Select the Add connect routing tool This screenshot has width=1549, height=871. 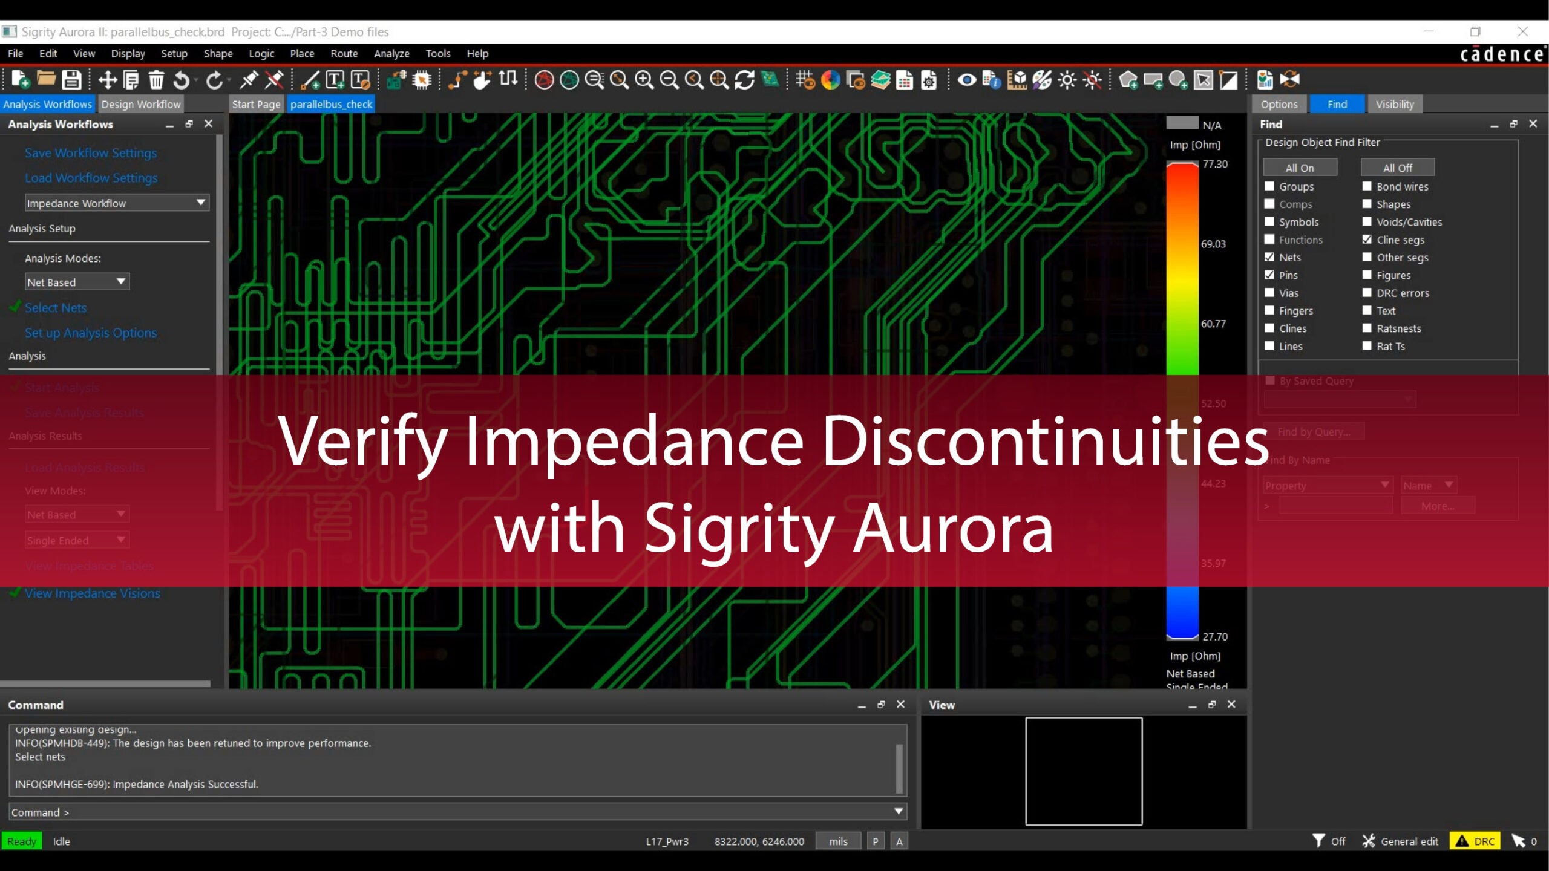click(x=457, y=79)
